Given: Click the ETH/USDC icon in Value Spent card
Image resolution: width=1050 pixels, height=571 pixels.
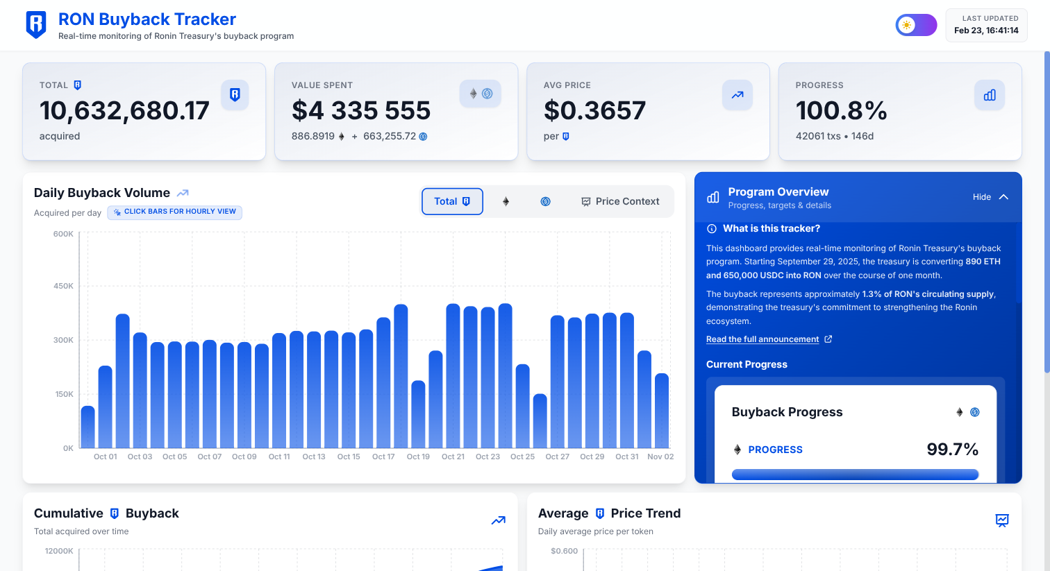Looking at the screenshot, I should [x=480, y=94].
